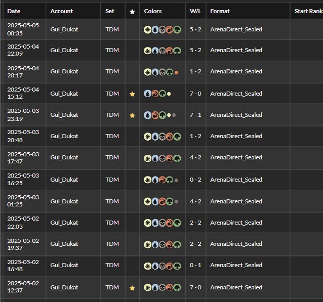
Task: Click the 0 - 1 win/loss record
Action: coord(195,265)
